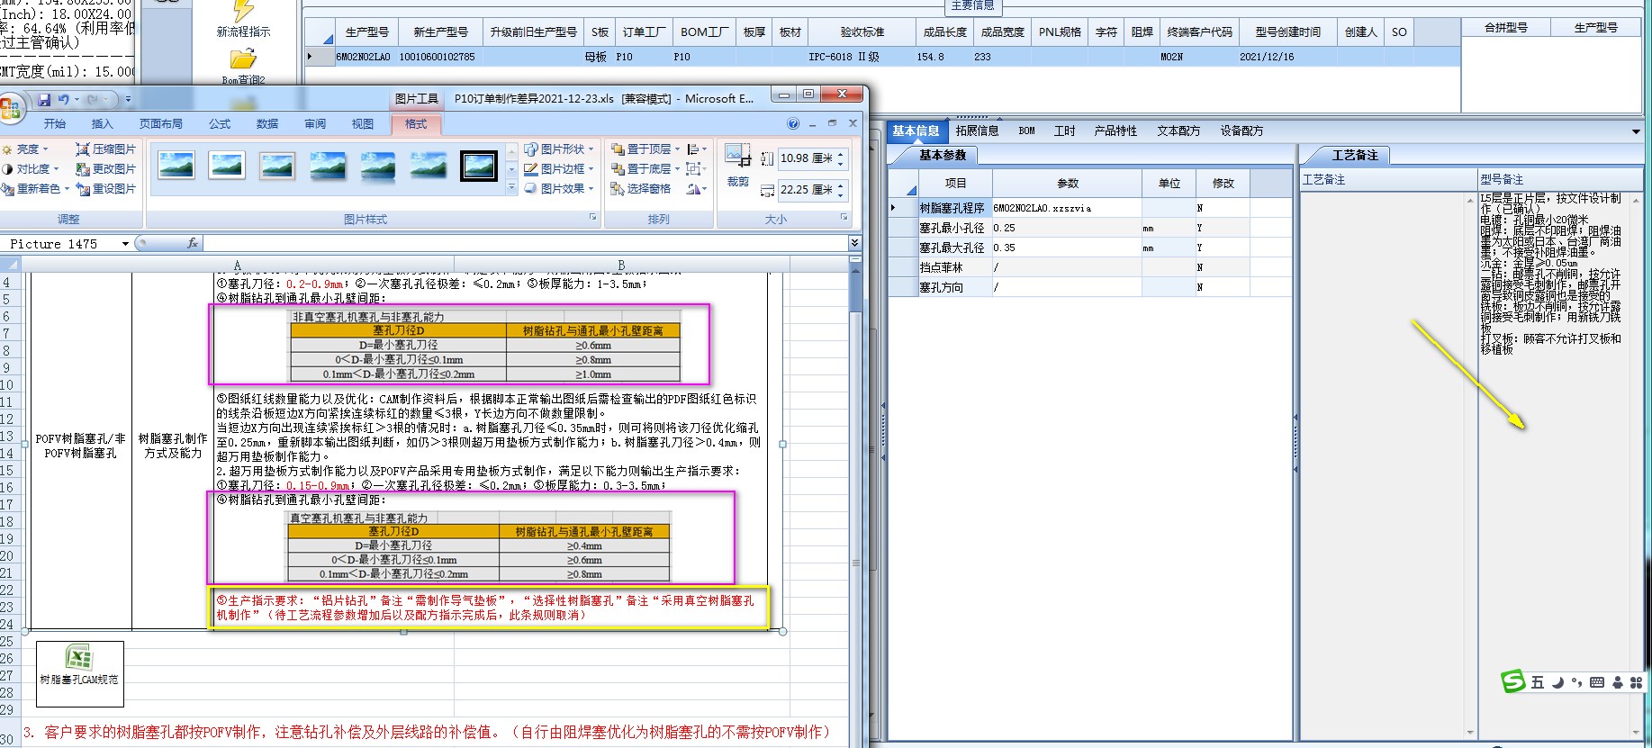Open Sogou soft keyboard icon
This screenshot has width=1652, height=748.
(1597, 682)
